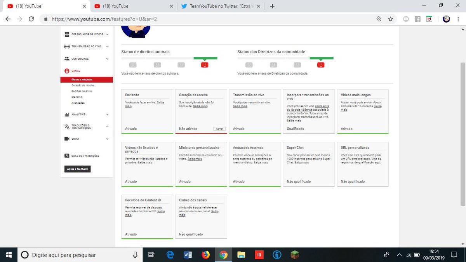466x262 pixels.
Task: Click Saiba mais in Recursos do Content ID card
Action: pyautogui.click(x=145, y=213)
